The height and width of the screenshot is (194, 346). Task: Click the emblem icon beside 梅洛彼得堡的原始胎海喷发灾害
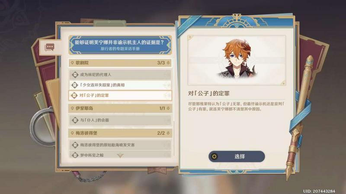[75, 145]
